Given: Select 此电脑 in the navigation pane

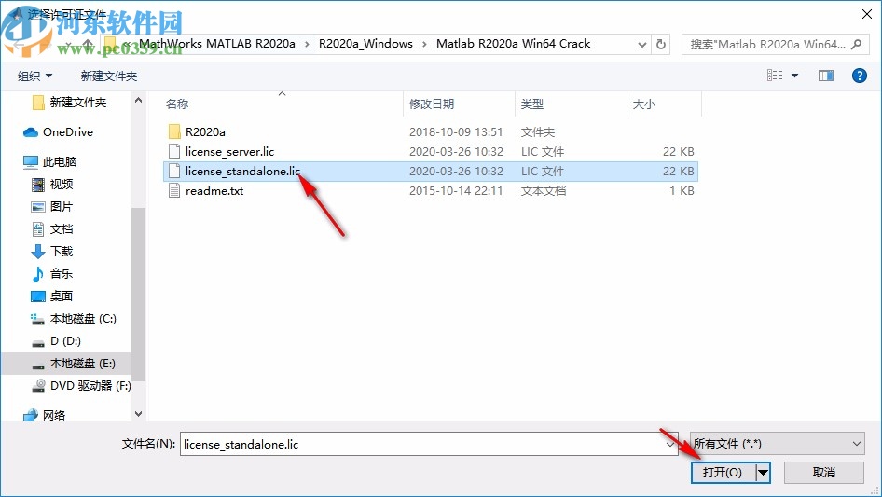Looking at the screenshot, I should coord(49,162).
